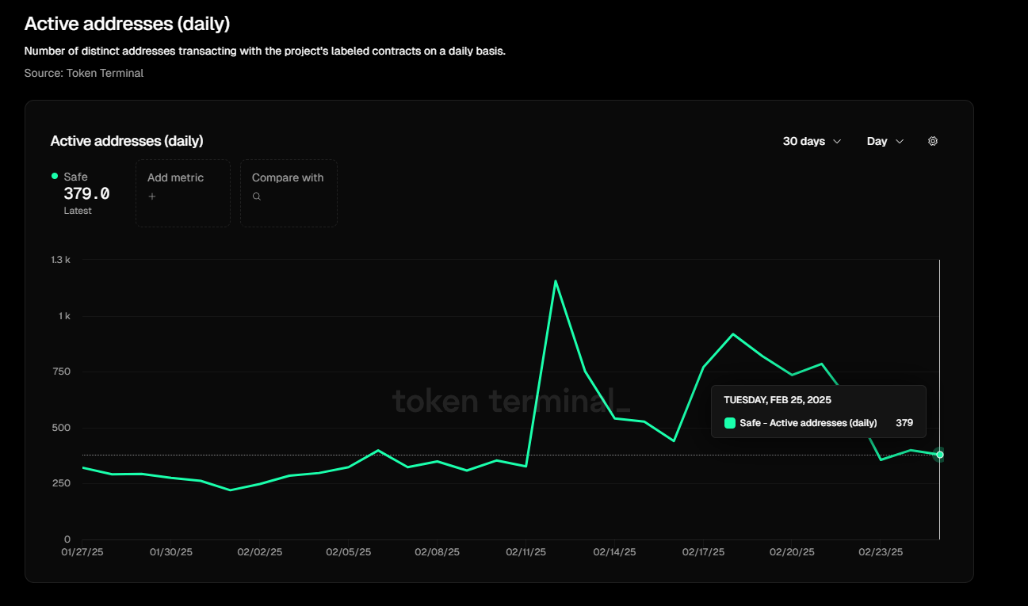Expand the 30 days chevron arrow
Viewport: 1028px width, 606px height.
click(838, 142)
